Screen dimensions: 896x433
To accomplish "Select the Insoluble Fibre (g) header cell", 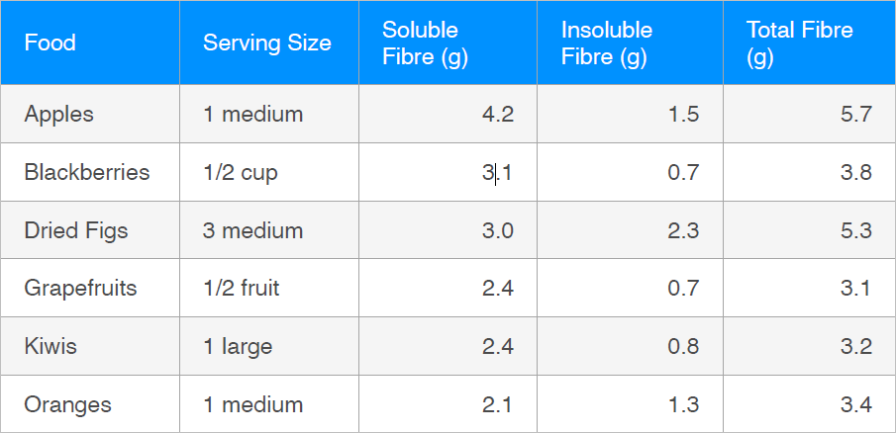I will click(x=631, y=43).
